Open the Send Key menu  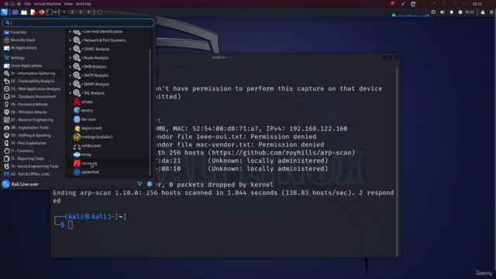coord(84,4)
